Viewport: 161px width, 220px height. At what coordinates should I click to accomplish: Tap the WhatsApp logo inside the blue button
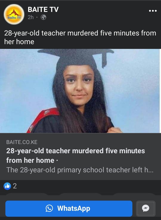49,208
